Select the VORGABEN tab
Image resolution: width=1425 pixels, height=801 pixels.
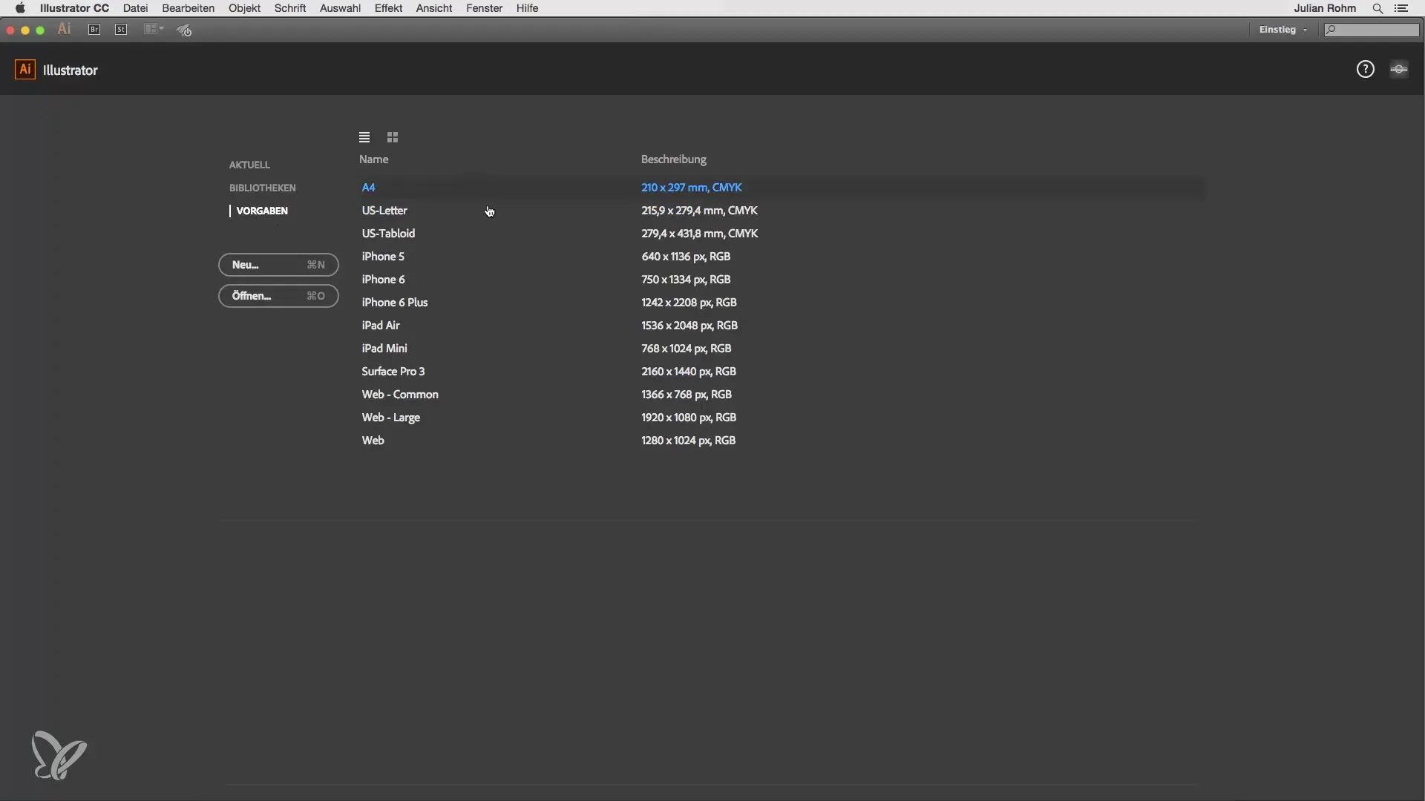pos(262,211)
